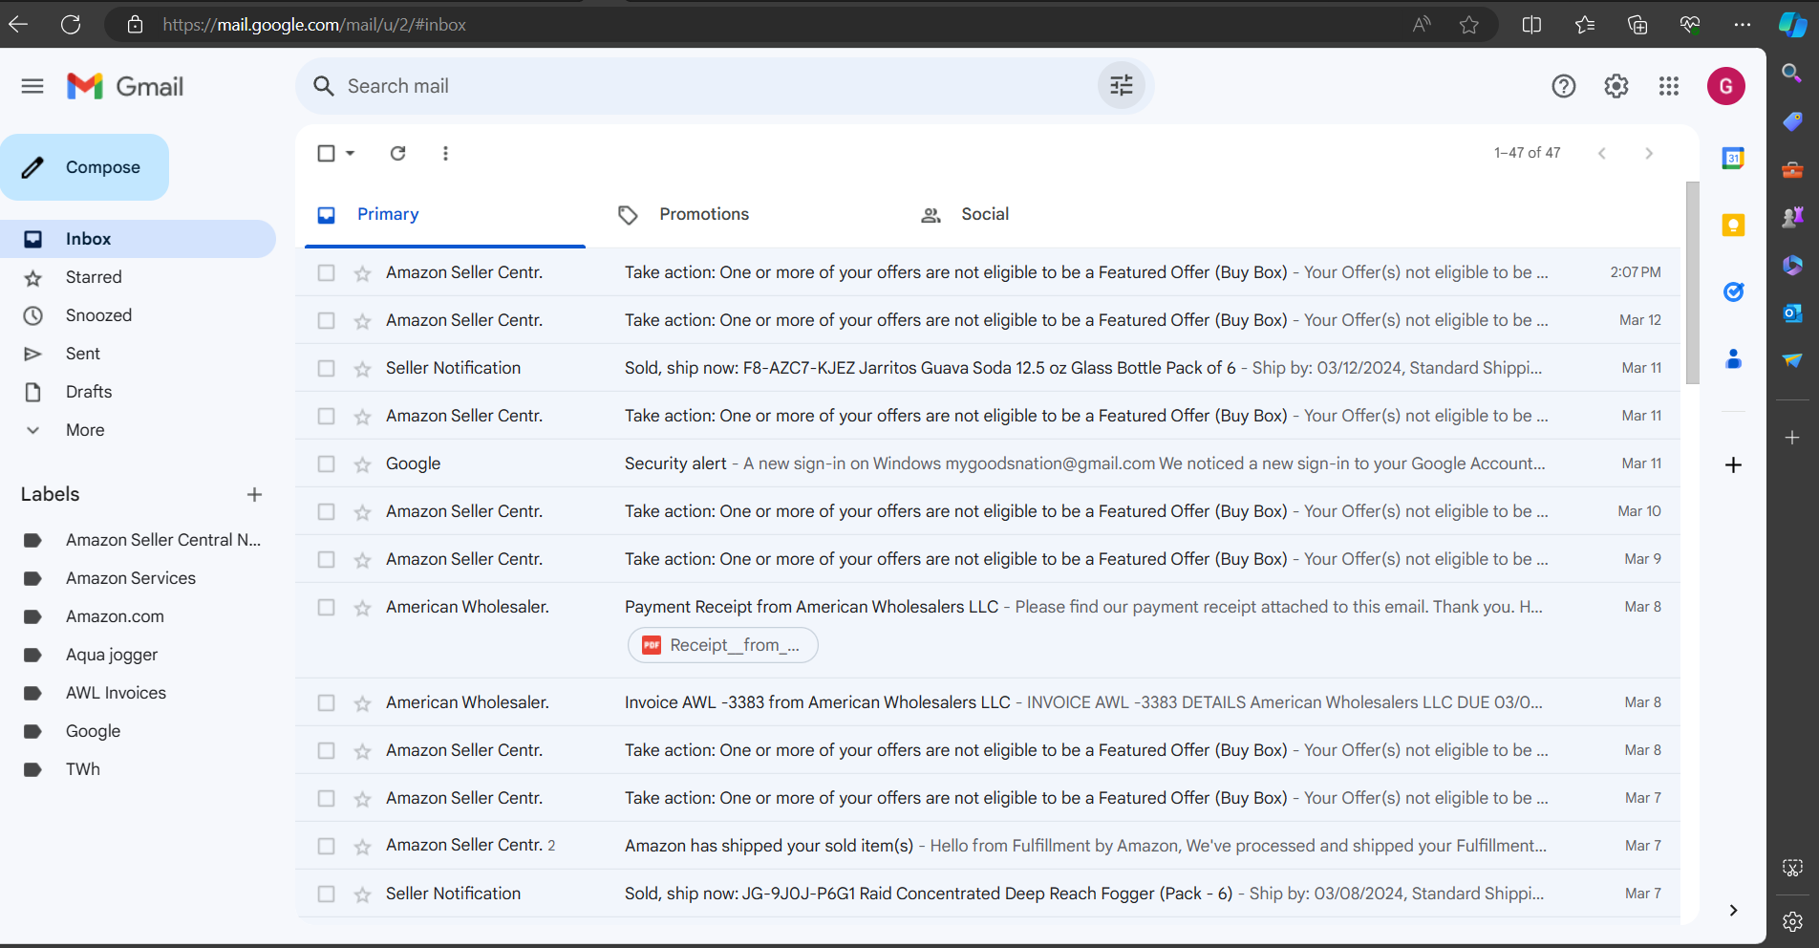Open Gmail settings gear icon
The height and width of the screenshot is (948, 1819).
tap(1616, 86)
